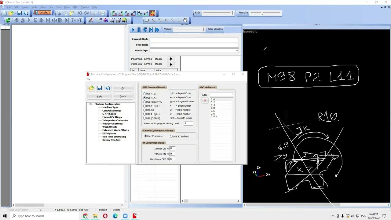Open dropdown arrow beside Open folder icon

[x=15, y=13]
